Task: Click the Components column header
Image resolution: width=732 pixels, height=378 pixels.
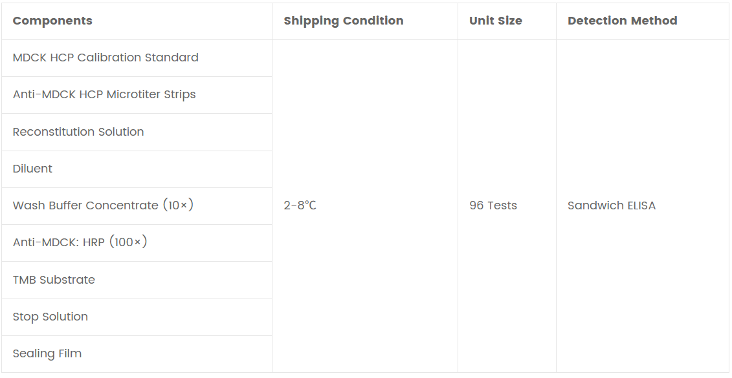Action: pyautogui.click(x=52, y=21)
